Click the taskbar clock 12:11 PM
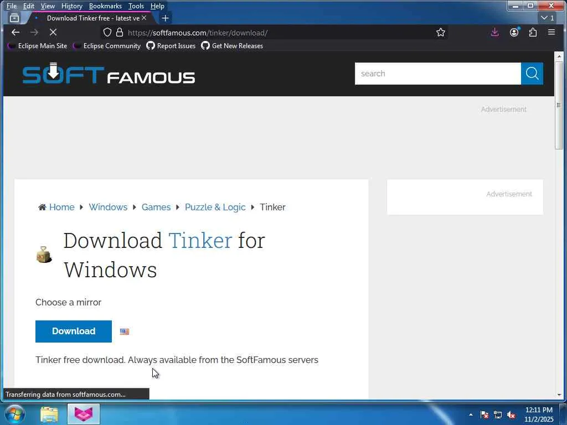 tap(539, 414)
